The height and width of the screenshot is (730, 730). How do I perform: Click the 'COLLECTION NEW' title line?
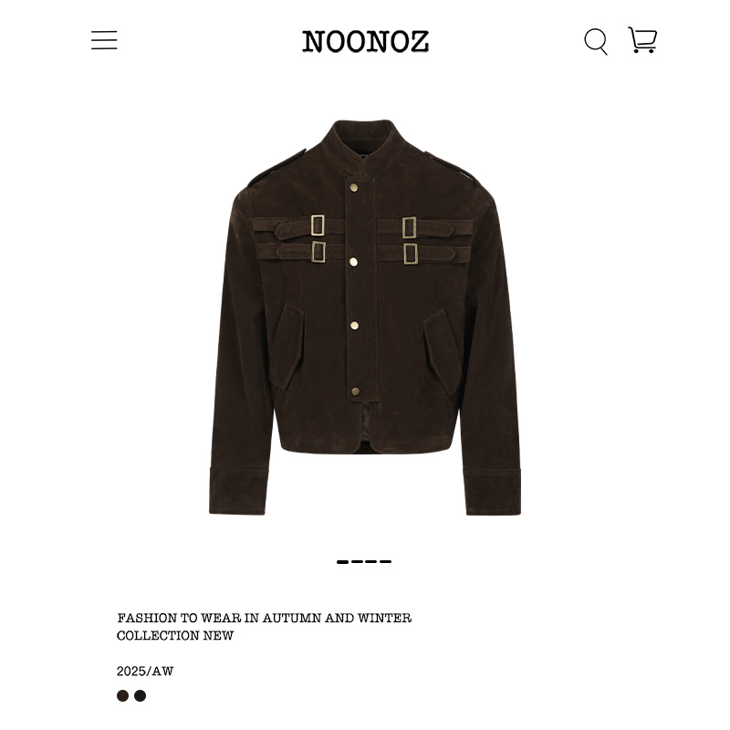click(x=175, y=635)
